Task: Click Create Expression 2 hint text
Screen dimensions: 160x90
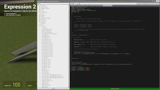Action: (x=11, y=13)
